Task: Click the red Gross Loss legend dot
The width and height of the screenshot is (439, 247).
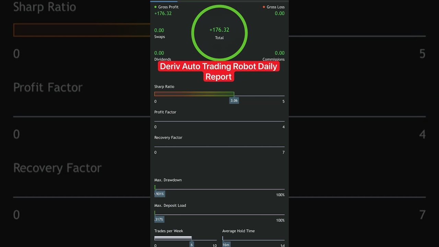Action: point(264,7)
